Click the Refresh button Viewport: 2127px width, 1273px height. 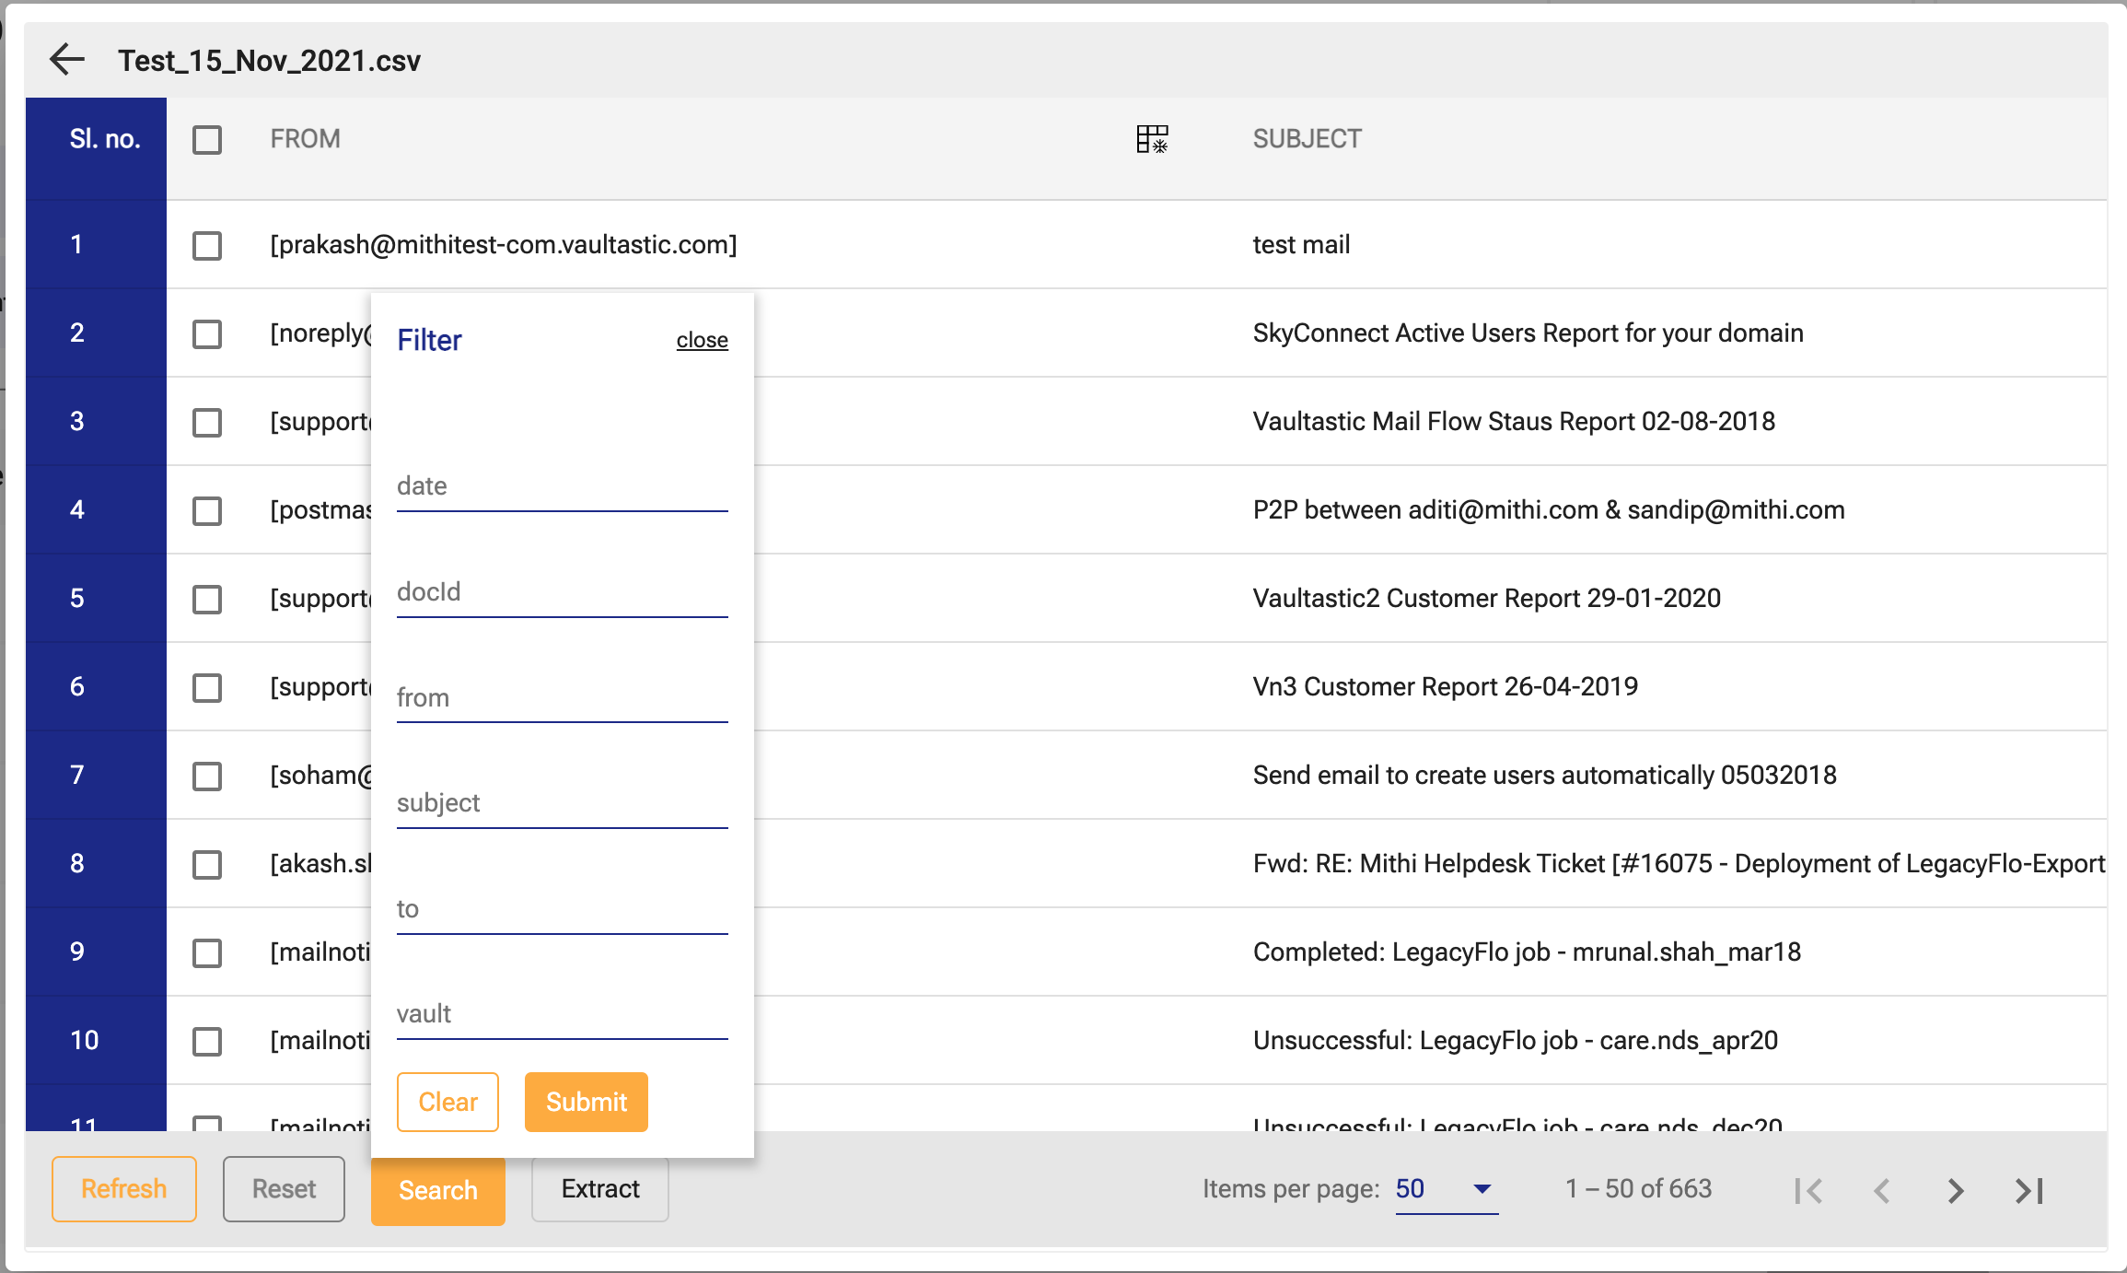(124, 1189)
